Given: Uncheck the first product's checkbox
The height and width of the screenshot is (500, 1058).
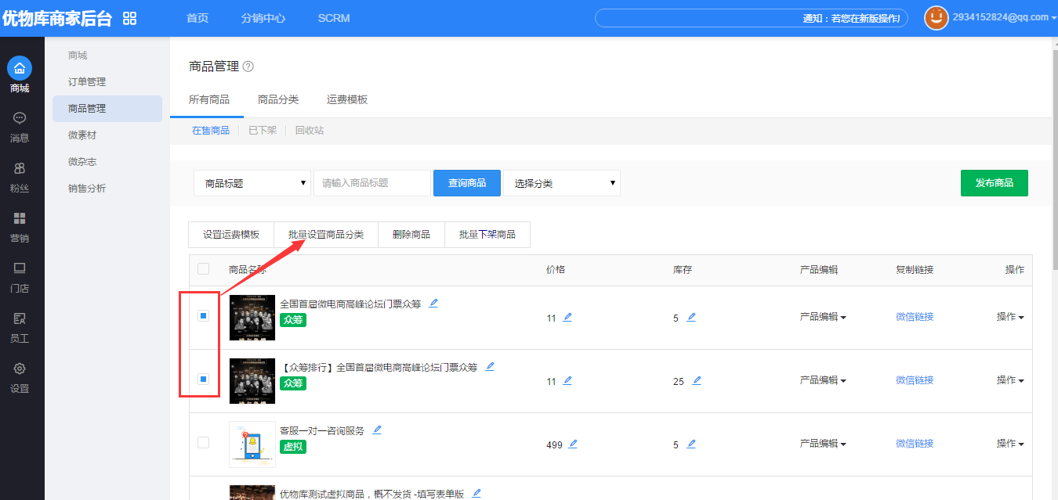Looking at the screenshot, I should pos(203,316).
